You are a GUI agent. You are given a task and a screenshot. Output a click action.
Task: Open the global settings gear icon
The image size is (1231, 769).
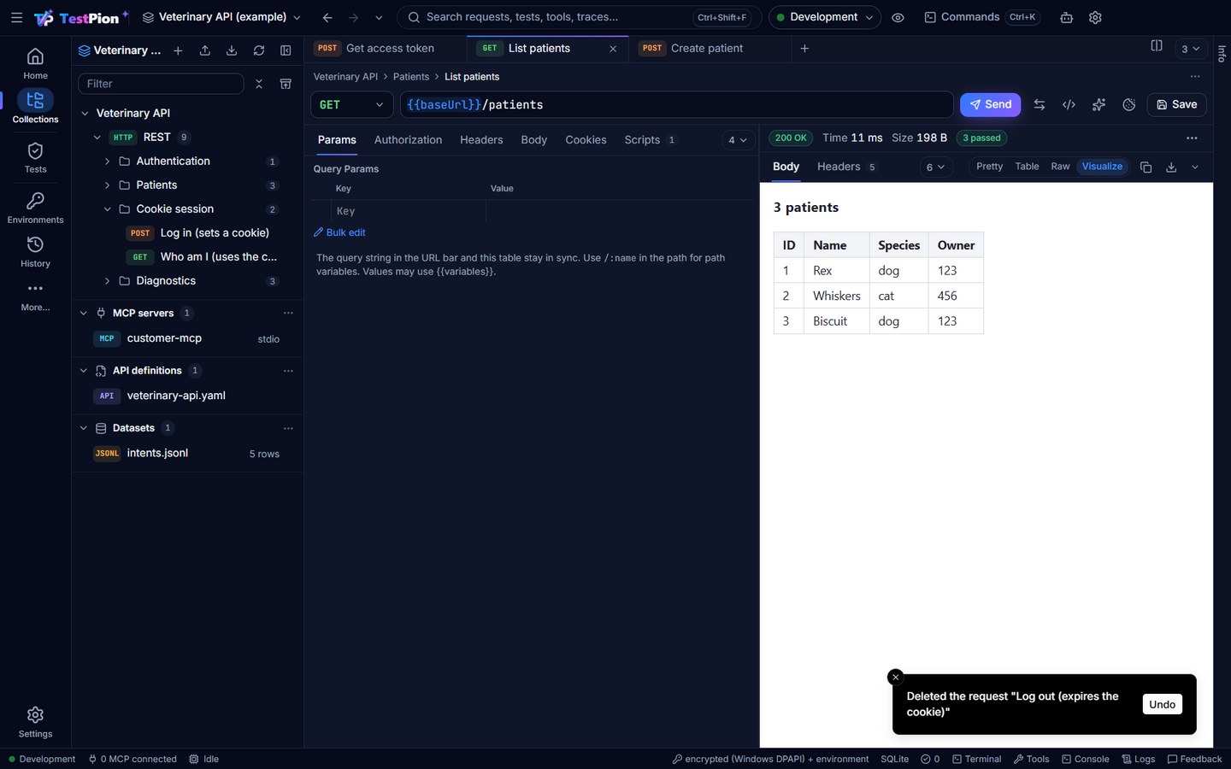tap(1095, 17)
